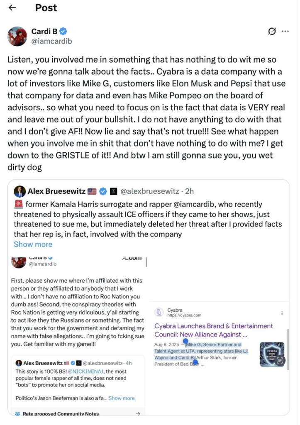This screenshot has height=425, width=300.
Task: Click the upper blue text selection handle
Action: pos(185,341)
